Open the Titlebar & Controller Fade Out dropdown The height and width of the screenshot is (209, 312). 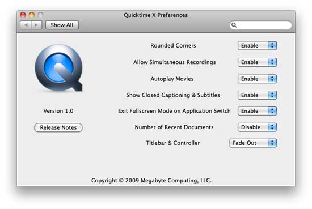tap(253, 143)
